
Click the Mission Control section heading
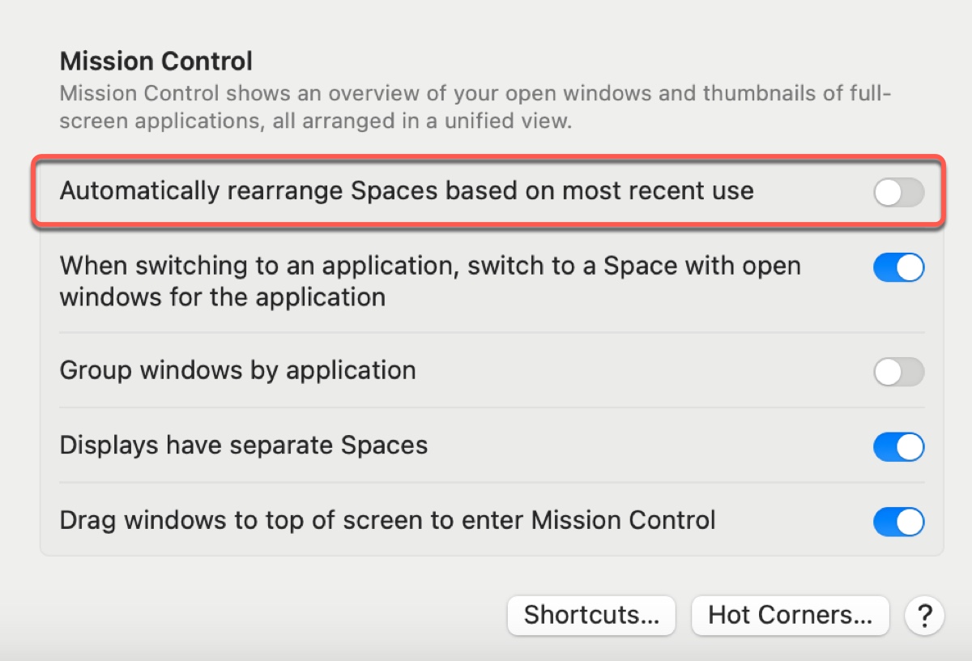(x=156, y=61)
